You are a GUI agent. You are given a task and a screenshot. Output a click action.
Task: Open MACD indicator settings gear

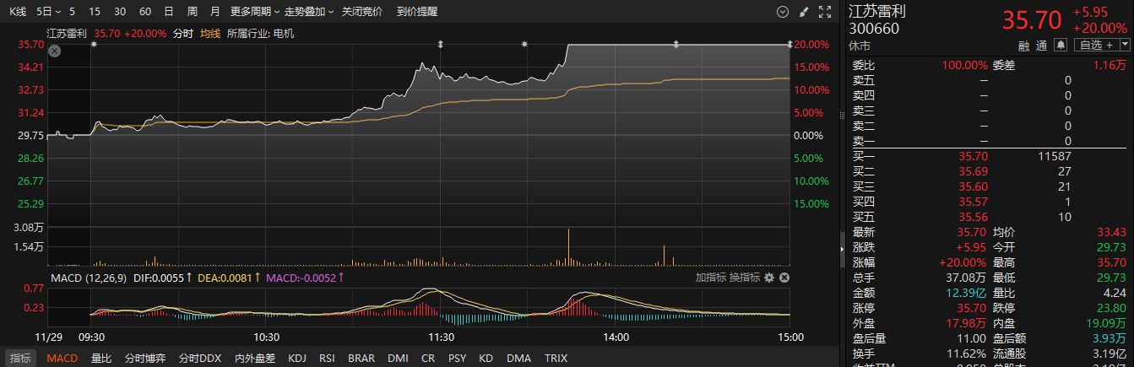point(769,278)
